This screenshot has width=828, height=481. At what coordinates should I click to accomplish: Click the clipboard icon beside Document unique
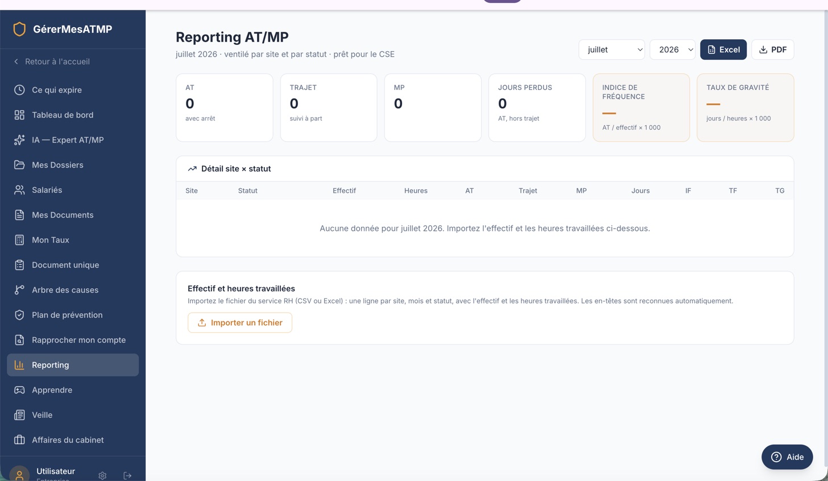19,265
